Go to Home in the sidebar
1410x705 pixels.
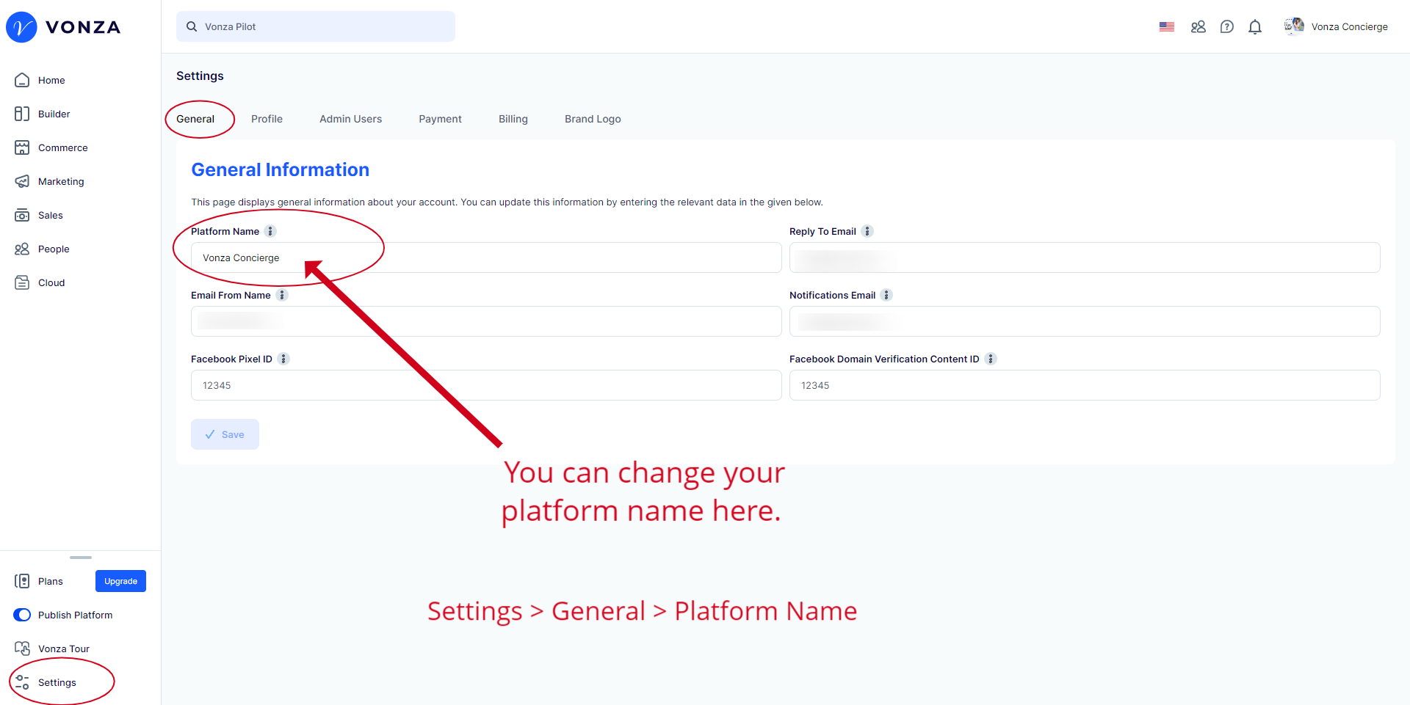[x=51, y=80]
